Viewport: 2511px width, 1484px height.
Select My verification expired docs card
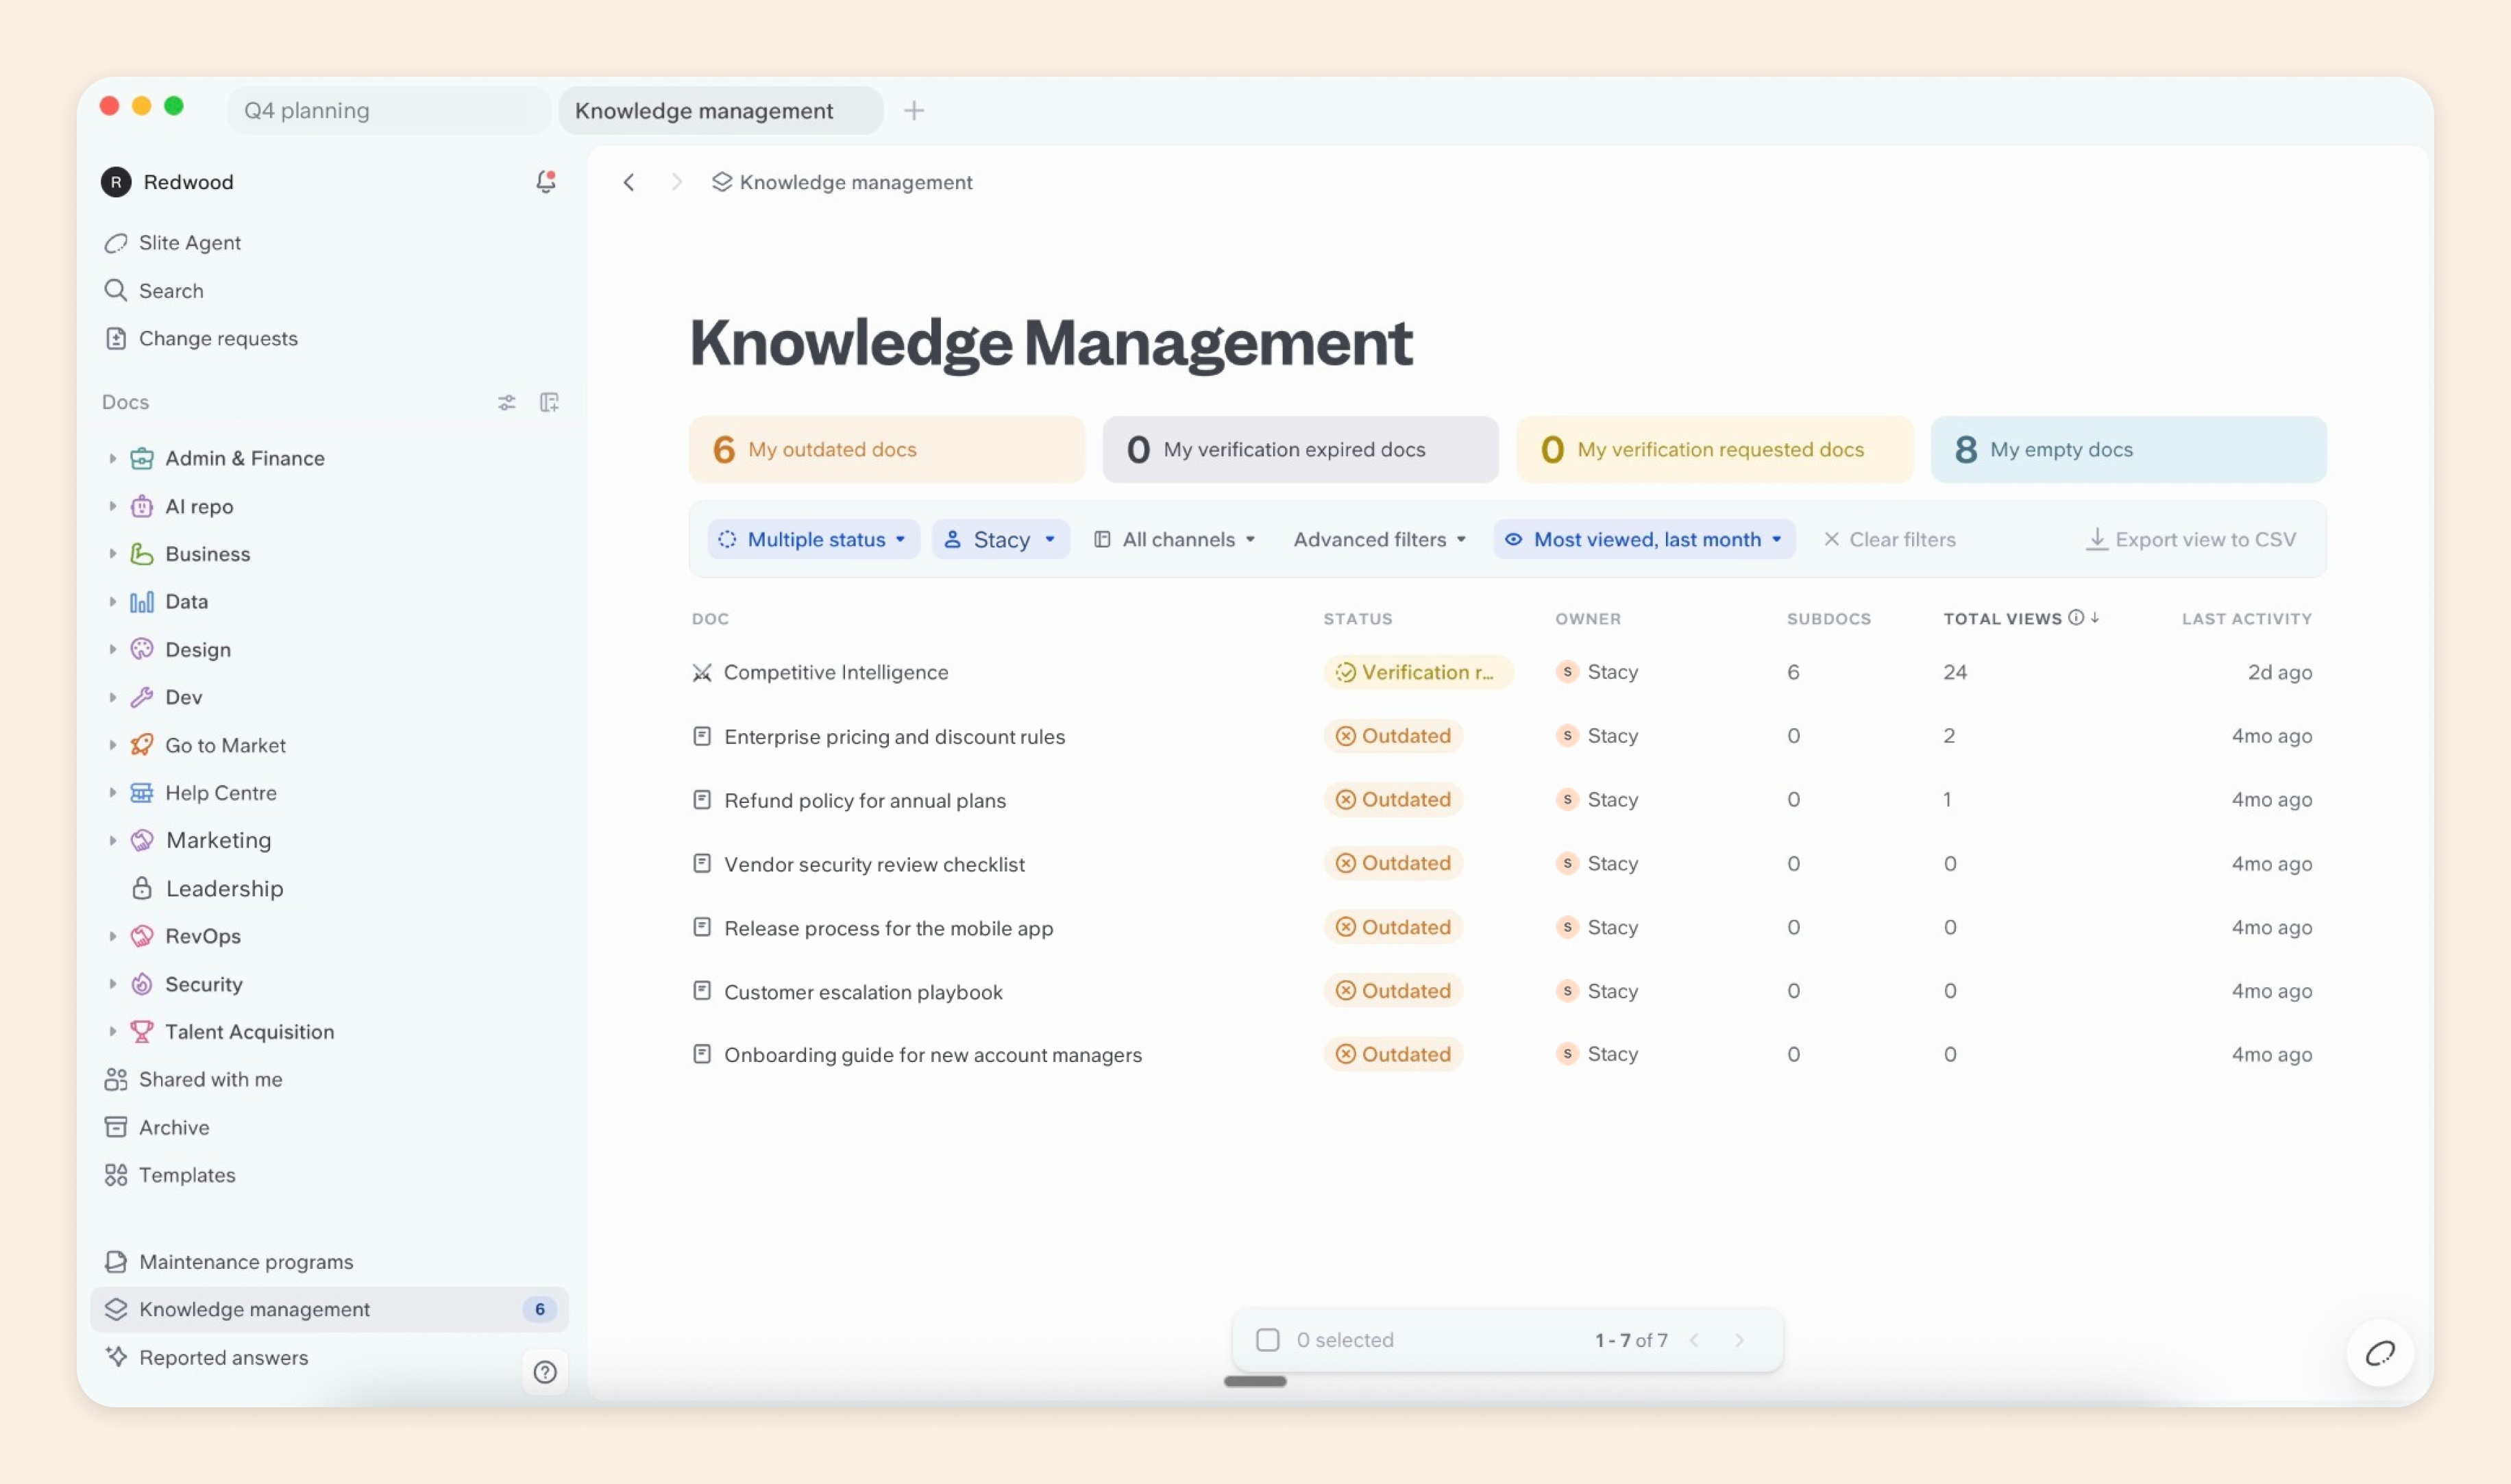(x=1300, y=449)
